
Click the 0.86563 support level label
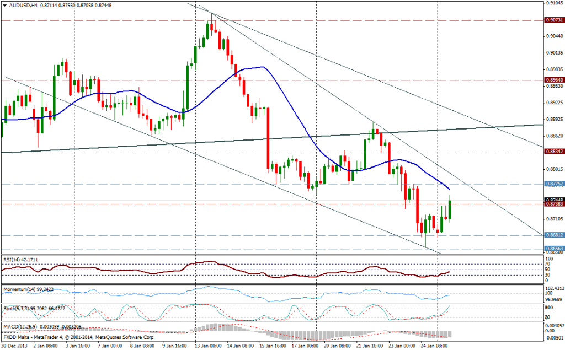click(553, 249)
